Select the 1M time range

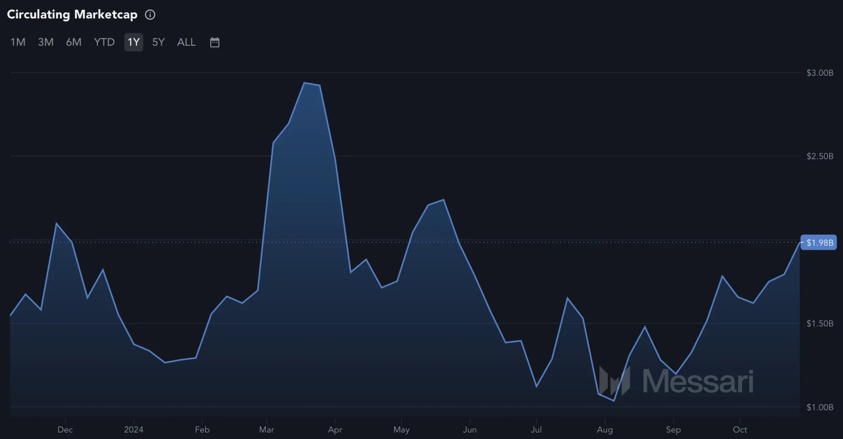18,42
